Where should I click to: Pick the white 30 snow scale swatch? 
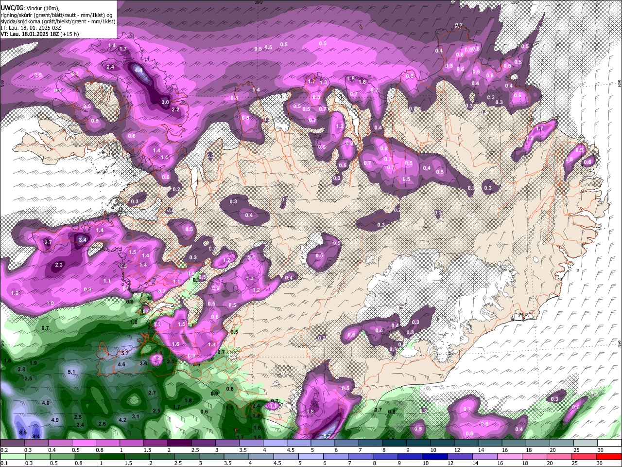click(x=609, y=443)
